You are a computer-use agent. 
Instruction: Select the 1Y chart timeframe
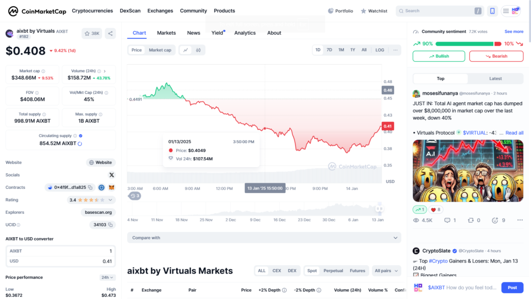pyautogui.click(x=353, y=50)
